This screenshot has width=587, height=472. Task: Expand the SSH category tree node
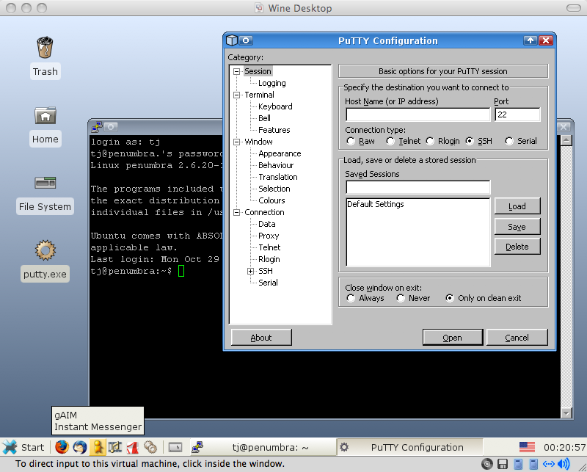(251, 271)
